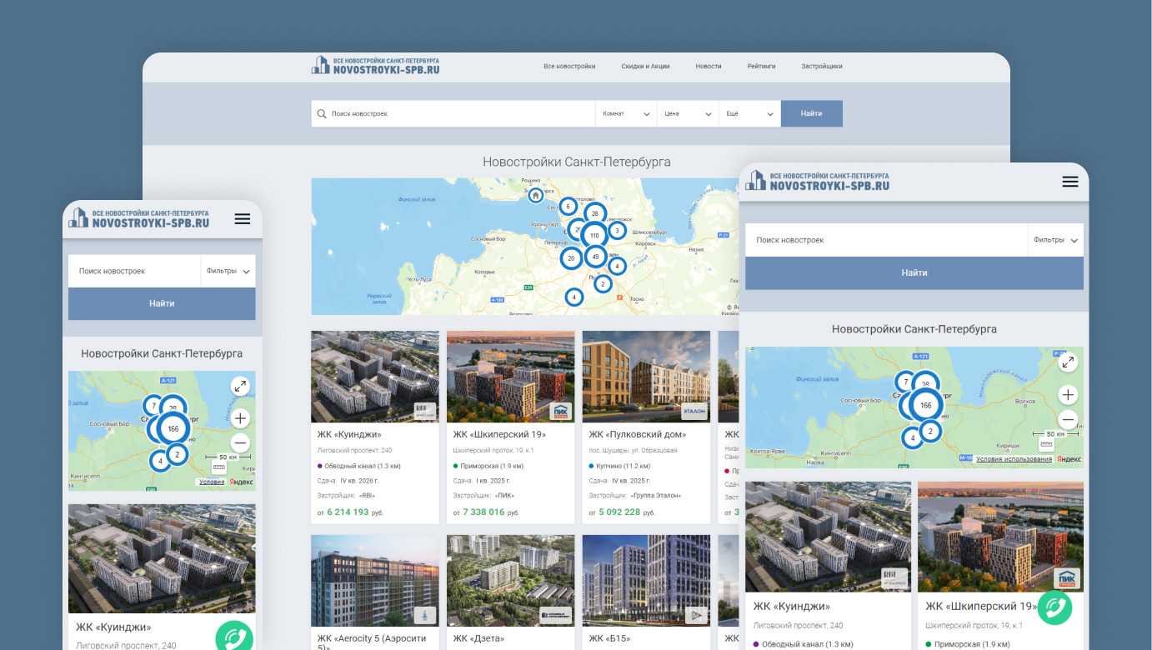Image resolution: width=1152 pixels, height=650 pixels.
Task: Focus Поиск новостроек field in tablet view
Action: coord(887,240)
